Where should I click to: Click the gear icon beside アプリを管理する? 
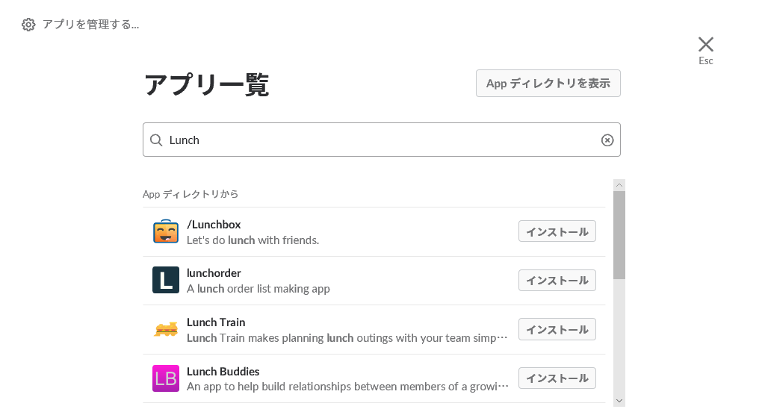point(28,25)
